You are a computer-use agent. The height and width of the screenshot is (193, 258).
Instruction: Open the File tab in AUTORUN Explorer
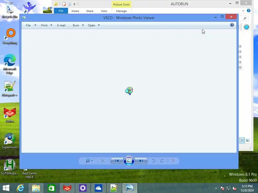61,11
